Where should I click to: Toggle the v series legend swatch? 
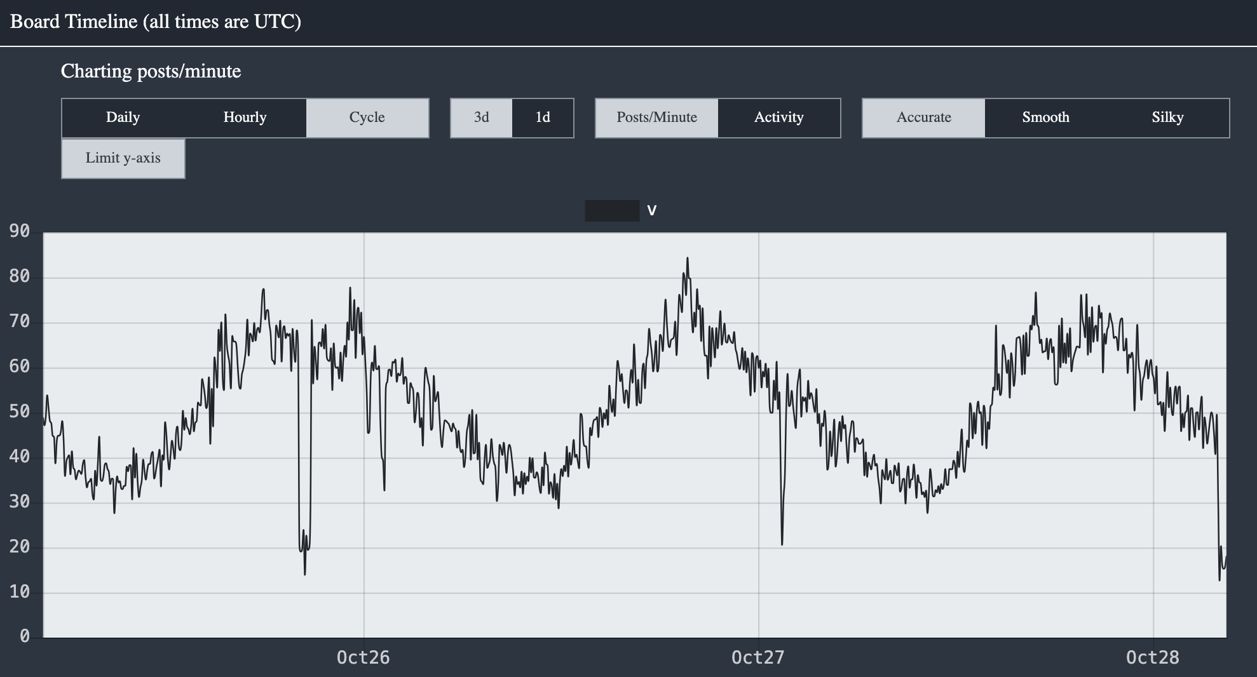point(612,211)
